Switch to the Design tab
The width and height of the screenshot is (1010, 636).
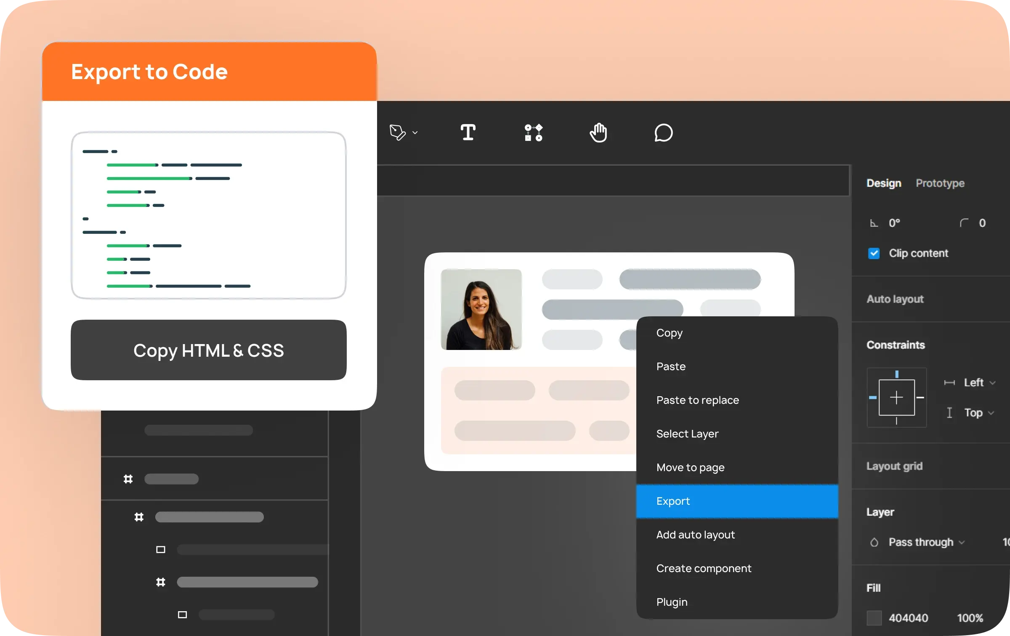tap(884, 183)
